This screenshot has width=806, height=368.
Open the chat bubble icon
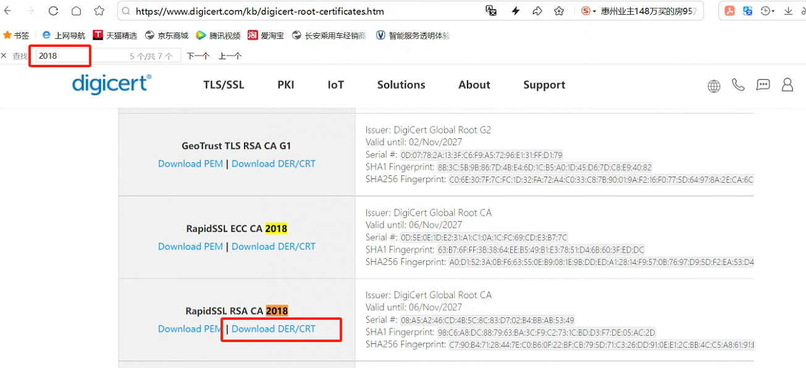tap(763, 85)
